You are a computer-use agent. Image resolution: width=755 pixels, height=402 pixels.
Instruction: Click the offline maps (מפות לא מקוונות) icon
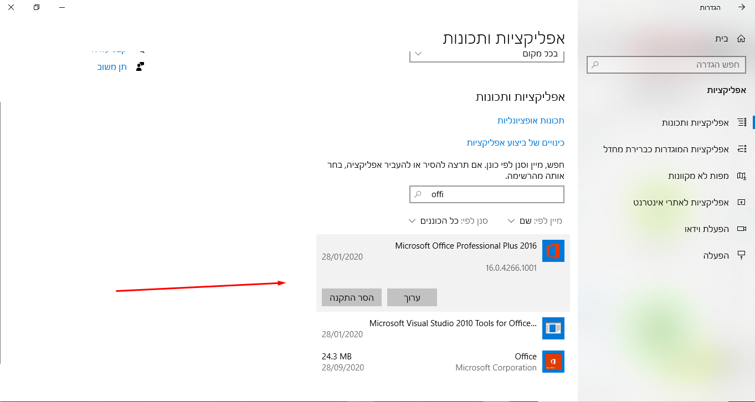pyautogui.click(x=741, y=176)
